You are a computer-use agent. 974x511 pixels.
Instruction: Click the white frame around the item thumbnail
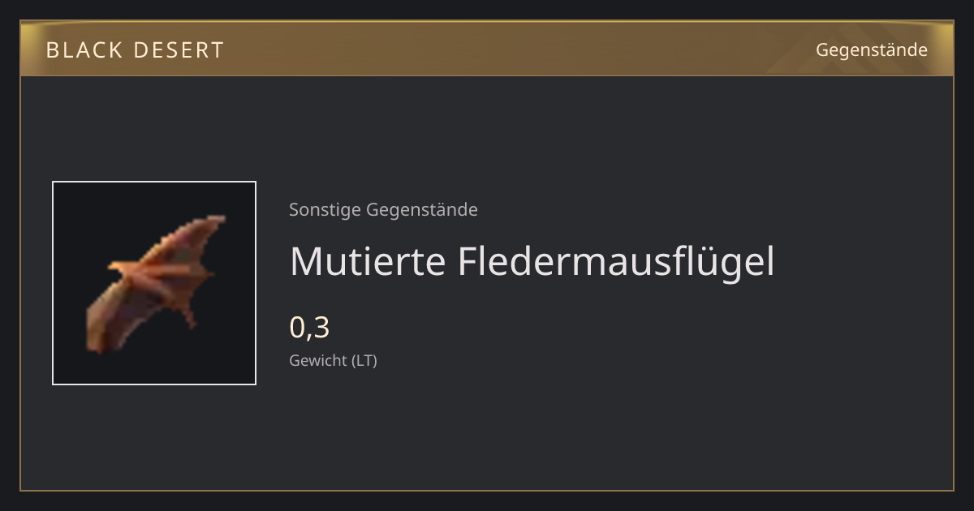[154, 182]
